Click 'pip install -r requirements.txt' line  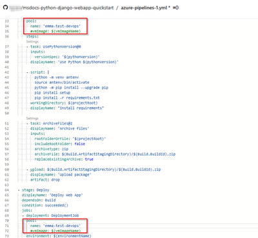coord(67,98)
